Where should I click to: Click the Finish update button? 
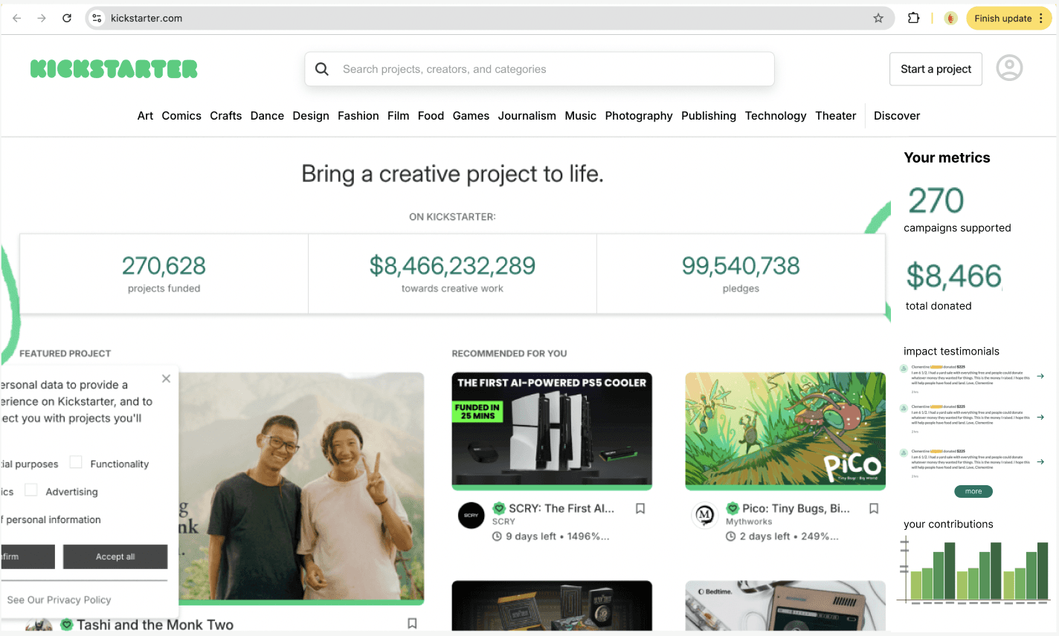point(1009,18)
